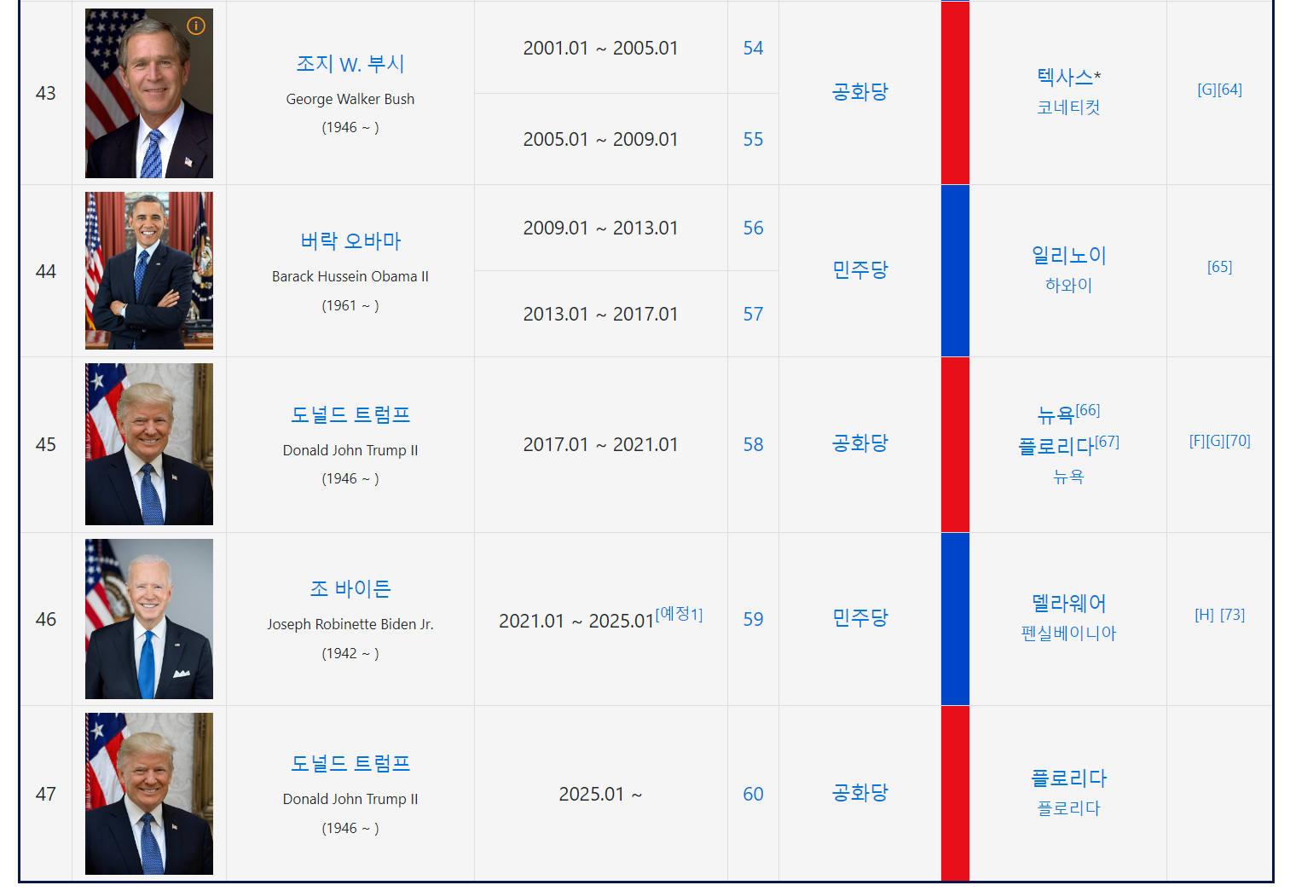Open footnote [66] next to 뉴욕
1290x891 pixels.
pos(1088,410)
